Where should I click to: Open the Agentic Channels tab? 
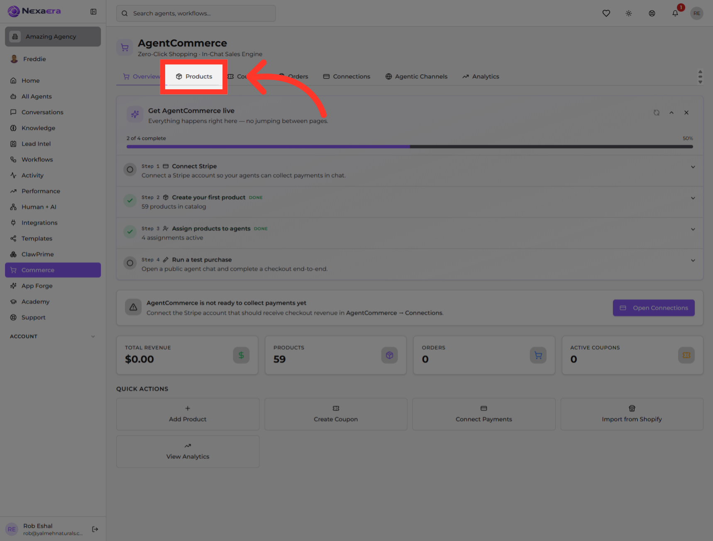pyautogui.click(x=416, y=76)
